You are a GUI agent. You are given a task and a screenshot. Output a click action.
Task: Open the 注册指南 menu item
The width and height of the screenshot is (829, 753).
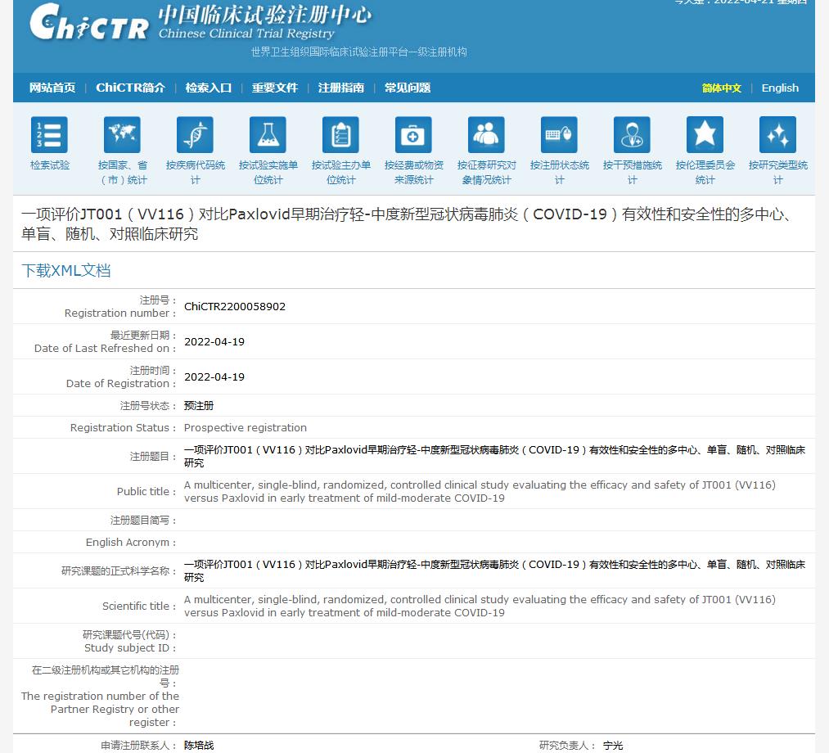341,88
